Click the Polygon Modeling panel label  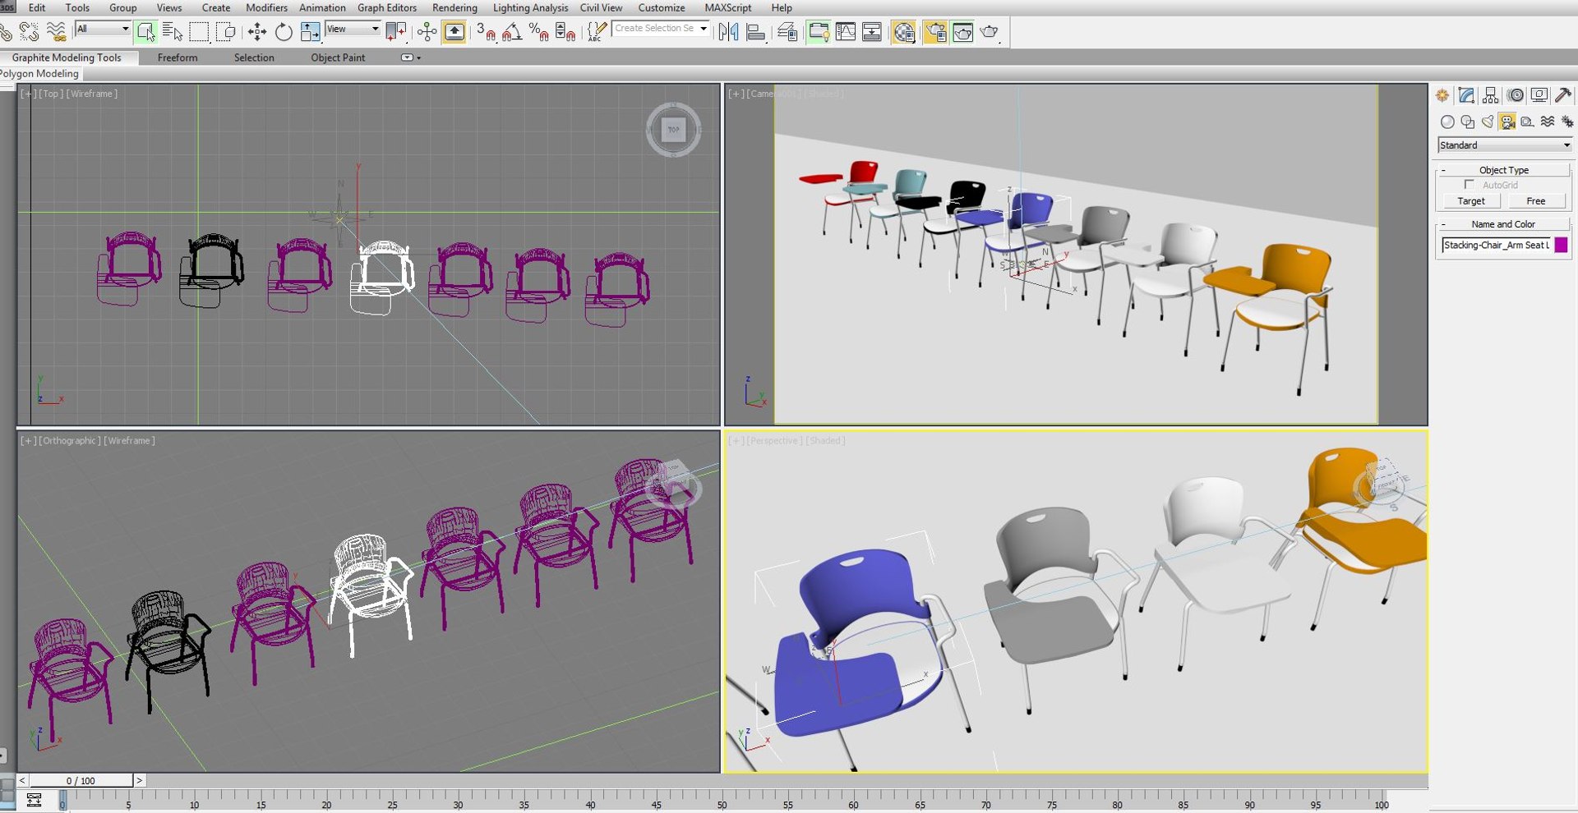(x=39, y=74)
